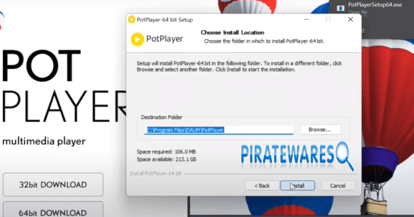
Task: Click the Install button to start installation
Action: coord(298,186)
